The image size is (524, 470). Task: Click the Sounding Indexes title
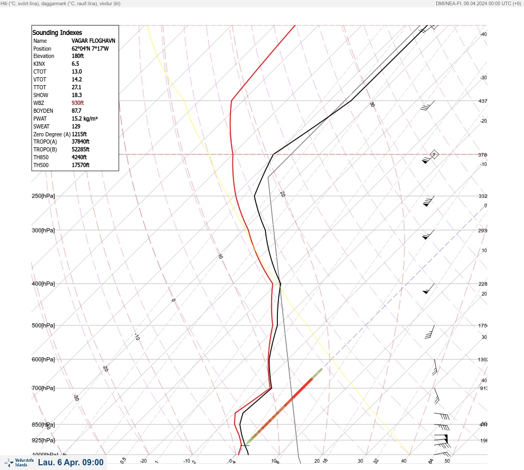[x=57, y=32]
